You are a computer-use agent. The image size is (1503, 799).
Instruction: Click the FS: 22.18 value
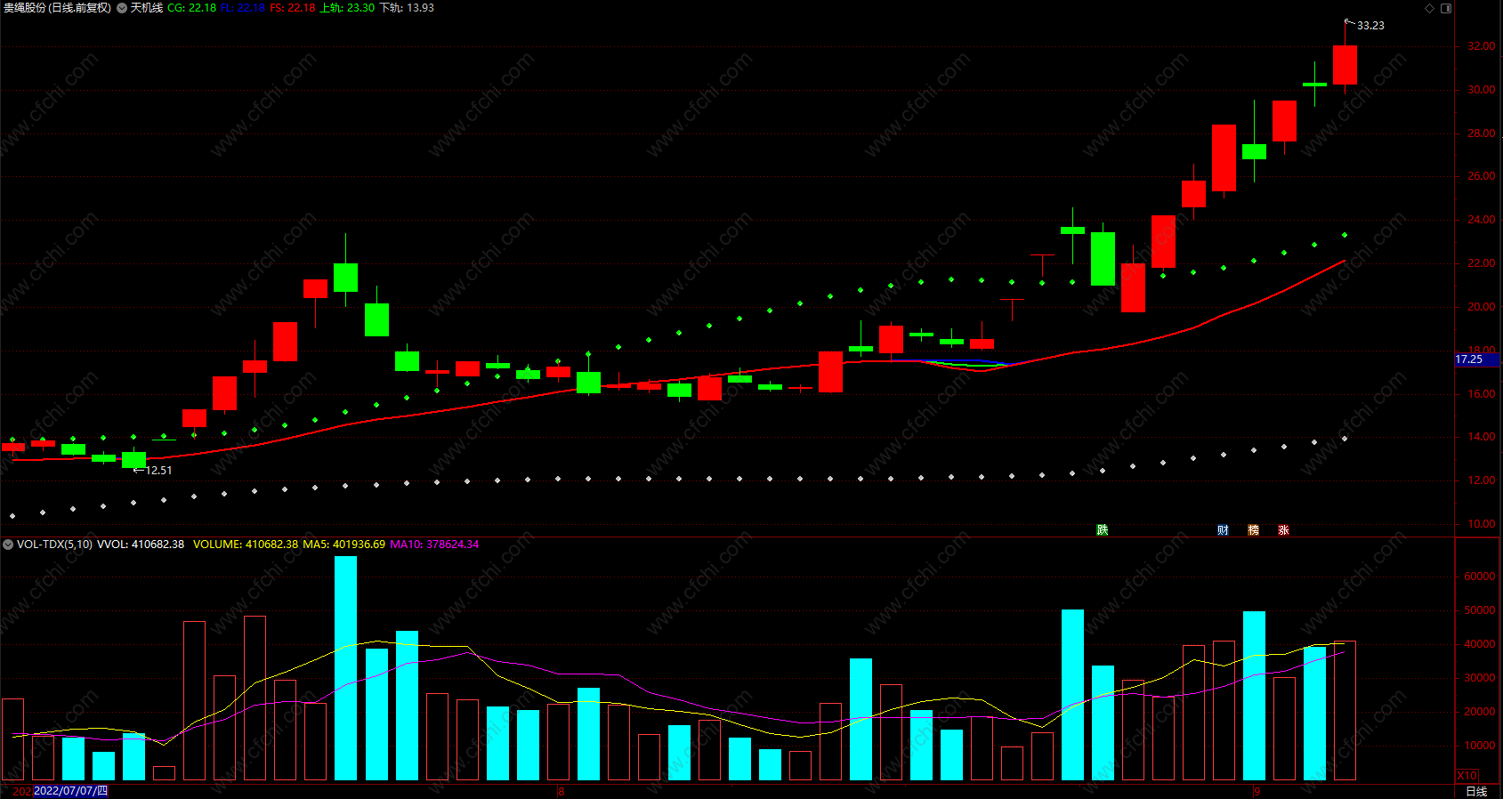pos(293,8)
